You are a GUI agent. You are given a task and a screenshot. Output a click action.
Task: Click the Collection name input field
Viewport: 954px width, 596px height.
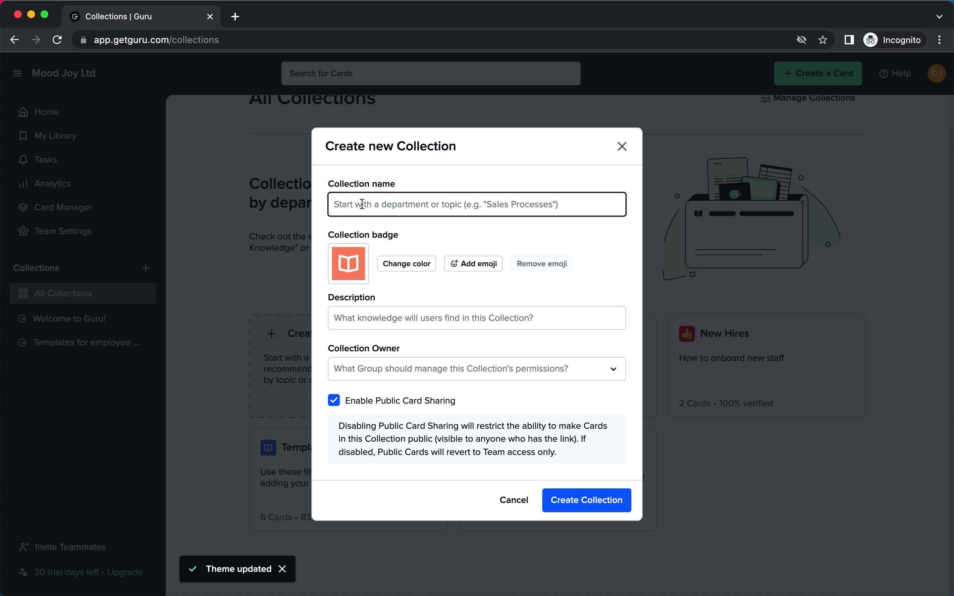coord(477,204)
